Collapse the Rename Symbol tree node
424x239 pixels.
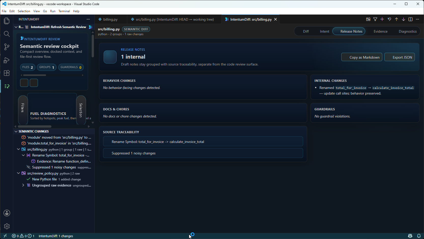[x=23, y=155]
